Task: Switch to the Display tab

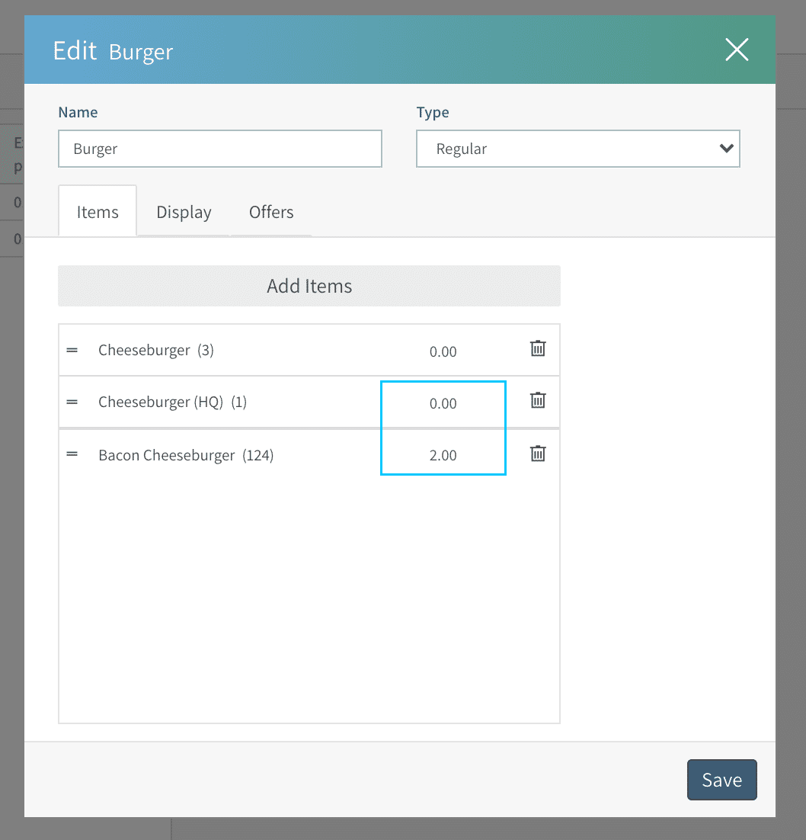Action: click(184, 212)
